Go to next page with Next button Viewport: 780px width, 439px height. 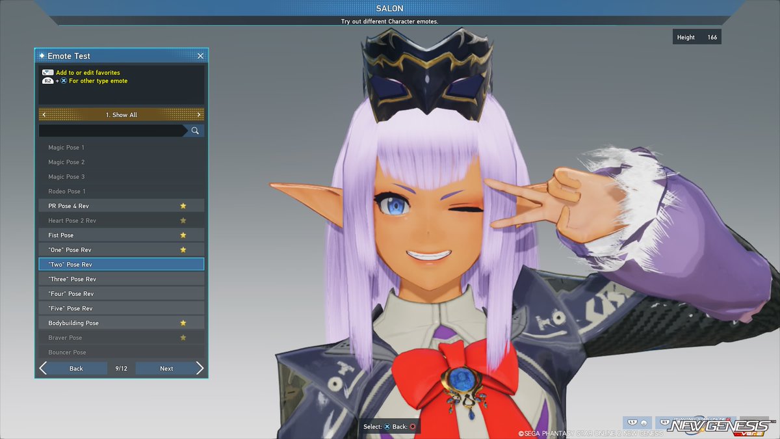pos(166,369)
